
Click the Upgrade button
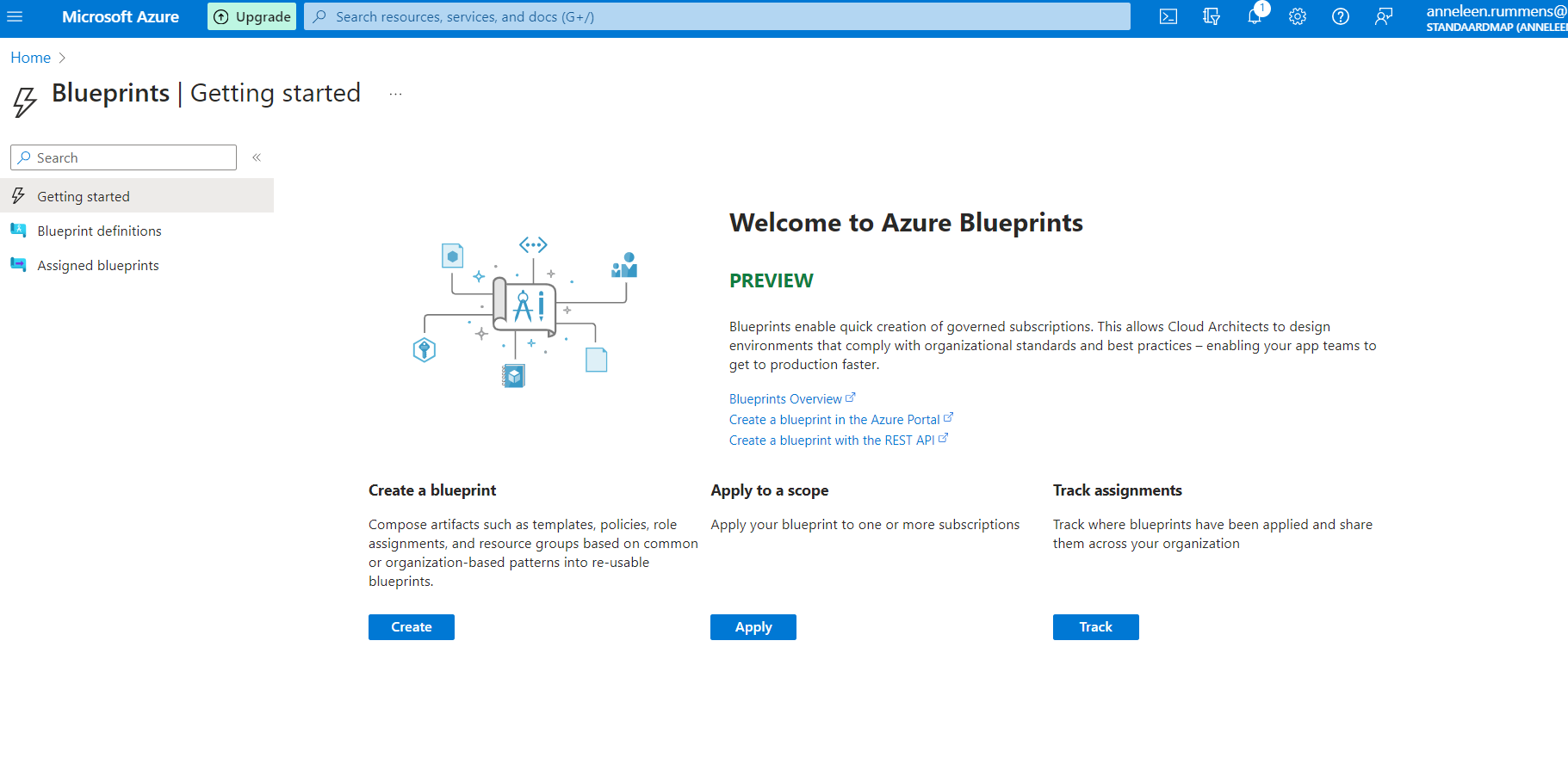251,16
